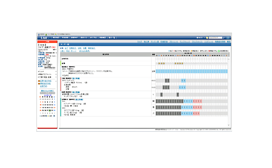Click the rightmost icon in the blue header
Viewport: 272px width, 168px height.
point(228,38)
